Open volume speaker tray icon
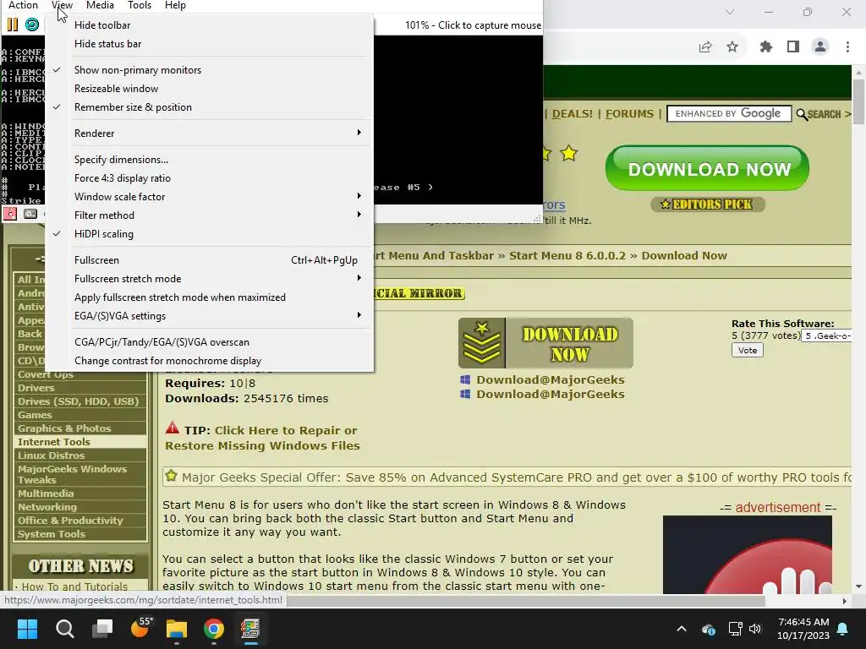The height and width of the screenshot is (649, 866). [x=755, y=629]
